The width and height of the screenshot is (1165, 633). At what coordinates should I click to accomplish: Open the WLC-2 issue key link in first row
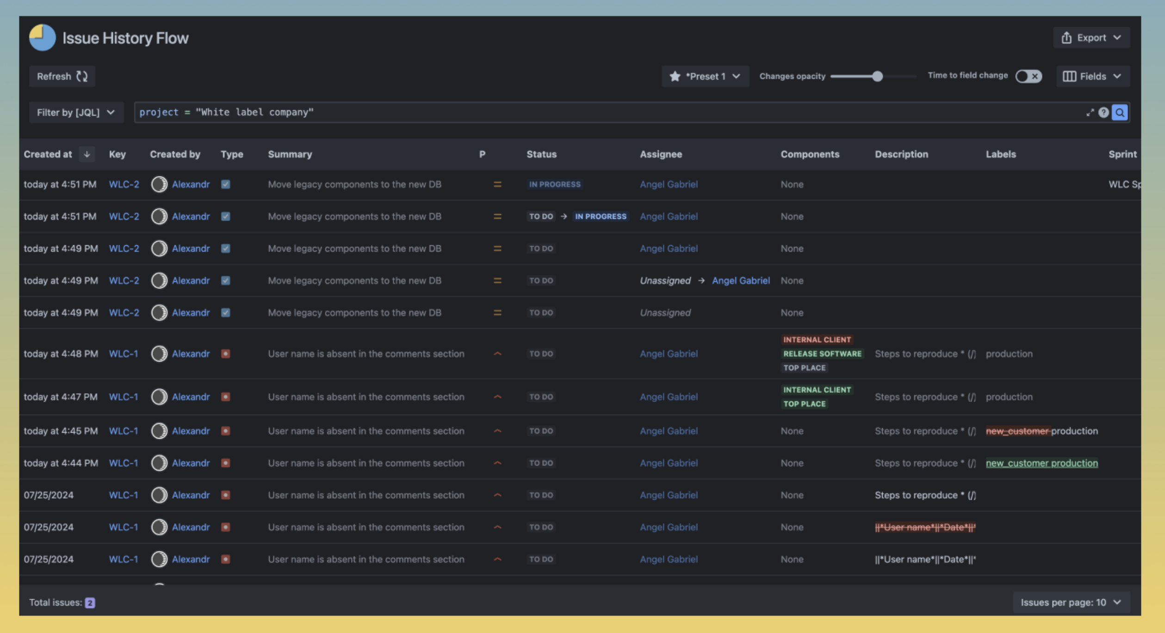coord(124,184)
